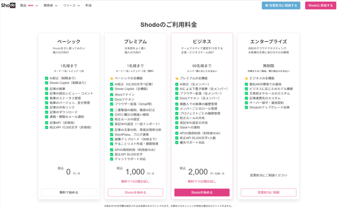Click 営業担当に相談する header button

281,6
